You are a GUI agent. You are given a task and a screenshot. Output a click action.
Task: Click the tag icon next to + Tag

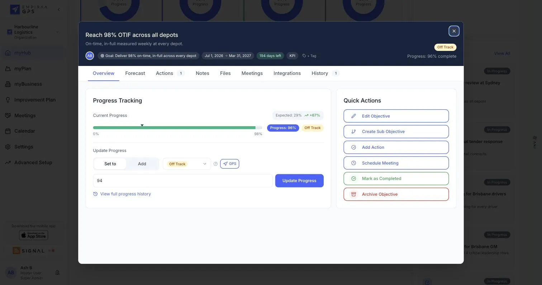coord(304,56)
